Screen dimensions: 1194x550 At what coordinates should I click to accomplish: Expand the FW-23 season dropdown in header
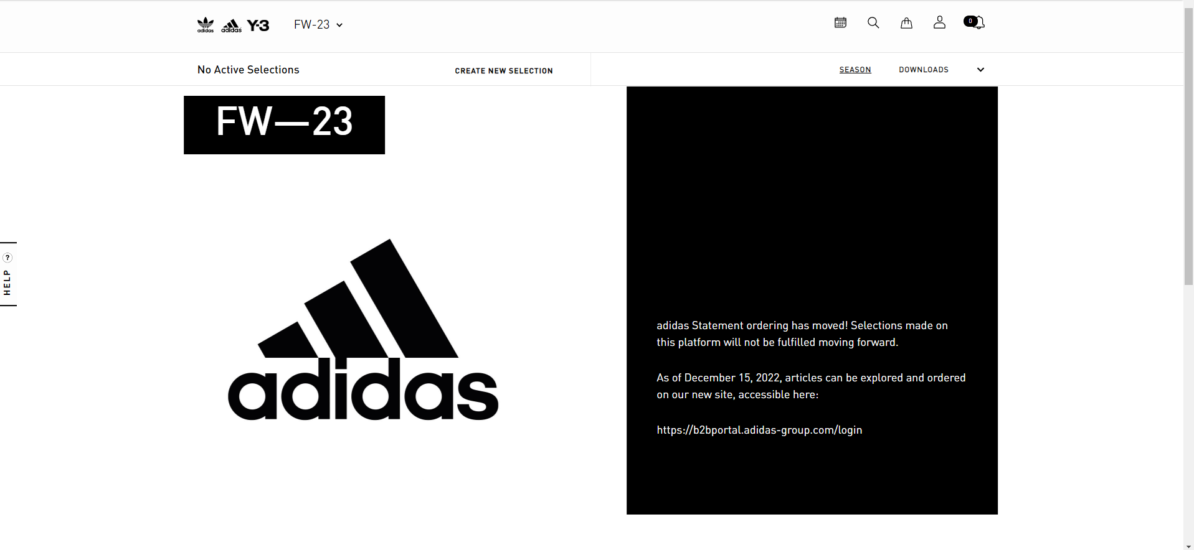pyautogui.click(x=318, y=25)
